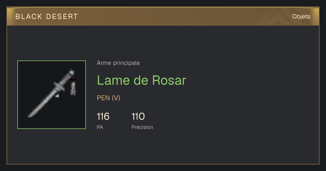This screenshot has width=326, height=171.
Task: Select the Lame de Rosar item name
Action: [142, 80]
